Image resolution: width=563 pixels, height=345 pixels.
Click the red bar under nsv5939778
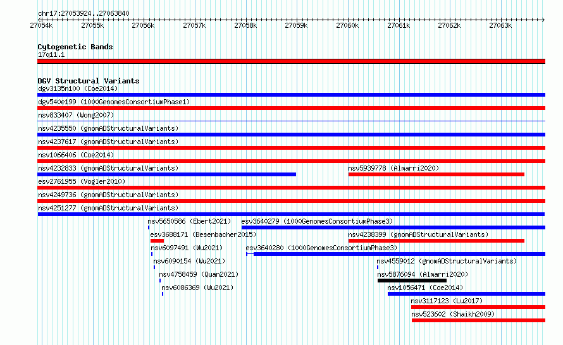[436, 174]
